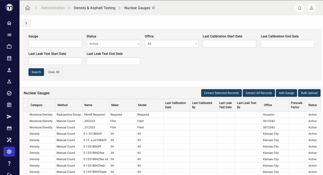Click the Nuclear Gauges breadcrumb

point(137,8)
